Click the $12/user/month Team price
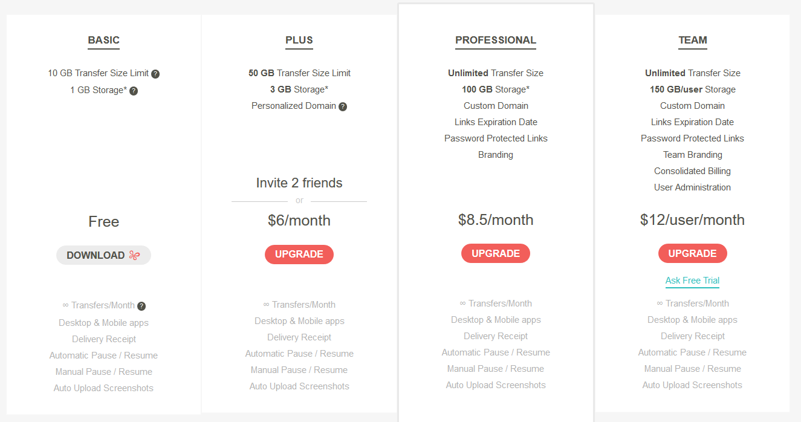Screen dimensions: 801x422 click(x=692, y=219)
